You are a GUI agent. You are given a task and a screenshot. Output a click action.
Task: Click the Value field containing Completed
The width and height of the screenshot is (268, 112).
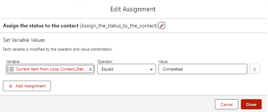pos(203,69)
